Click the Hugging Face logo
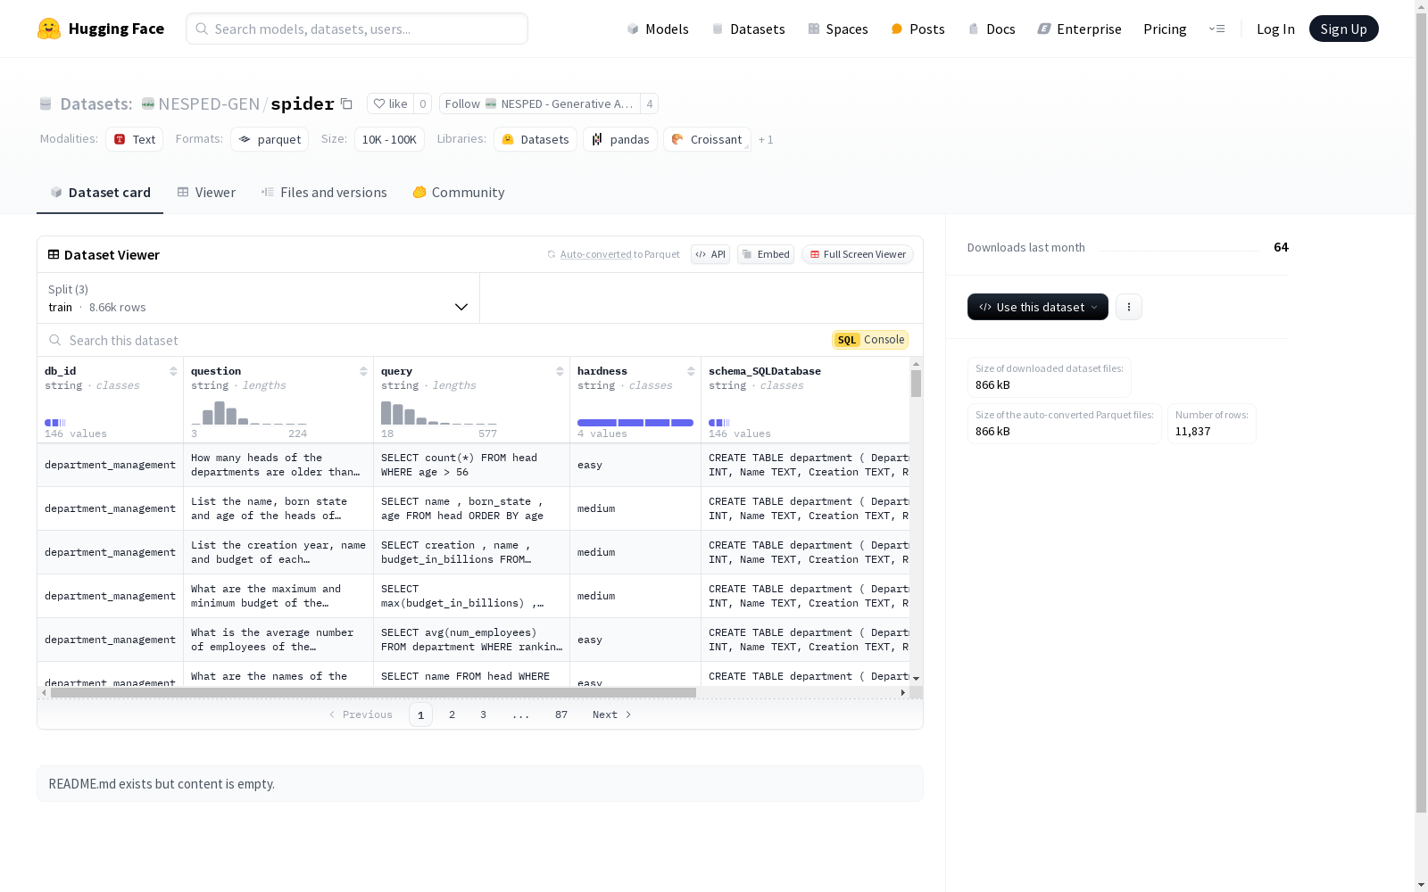 (101, 29)
